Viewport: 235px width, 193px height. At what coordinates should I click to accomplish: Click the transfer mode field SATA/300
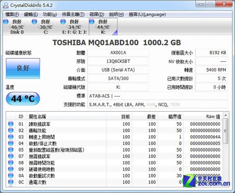[118, 79]
